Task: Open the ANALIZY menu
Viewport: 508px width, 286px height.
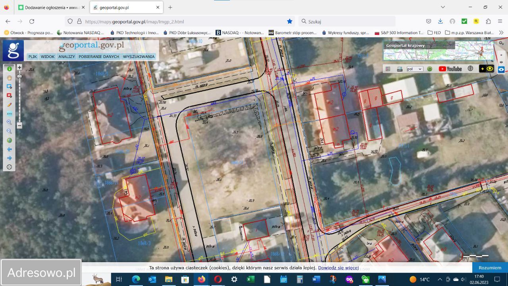Action: click(x=66, y=56)
